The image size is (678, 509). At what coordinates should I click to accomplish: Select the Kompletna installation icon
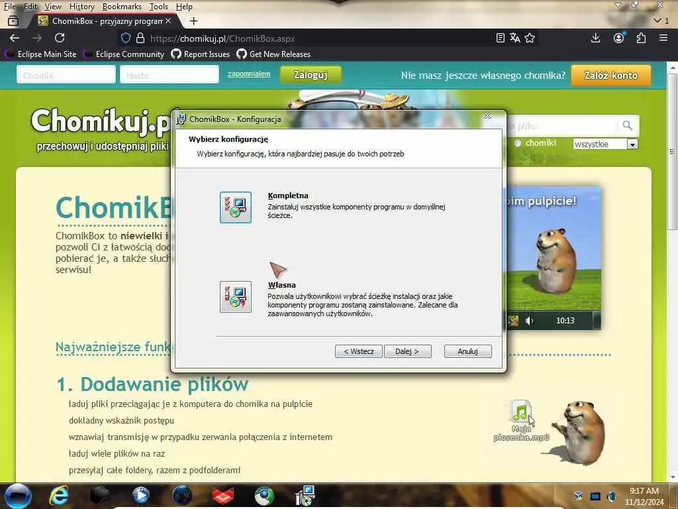235,207
